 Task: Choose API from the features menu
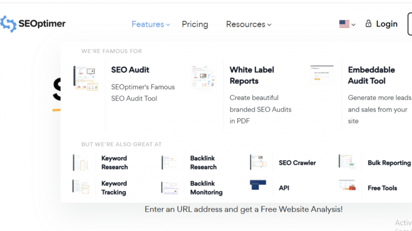284,188
